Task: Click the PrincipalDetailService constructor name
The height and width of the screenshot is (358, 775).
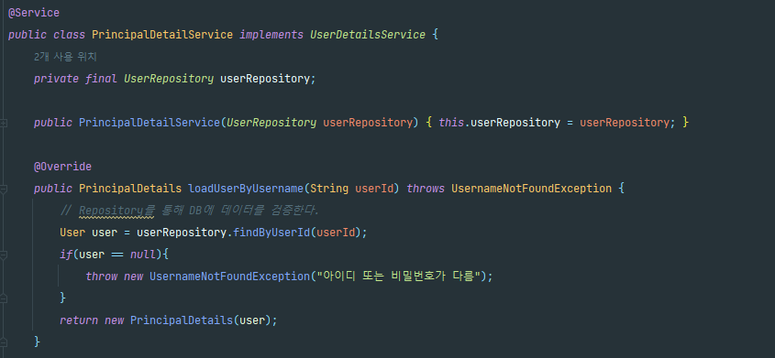Action: coord(149,123)
